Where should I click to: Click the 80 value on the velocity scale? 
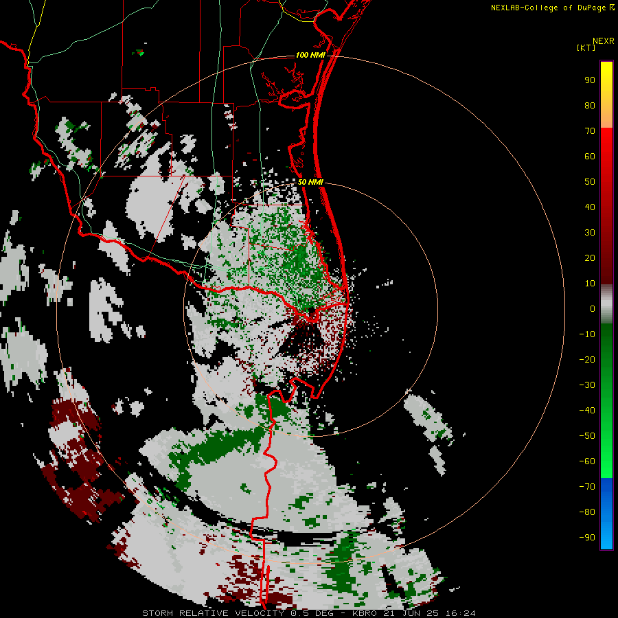590,106
